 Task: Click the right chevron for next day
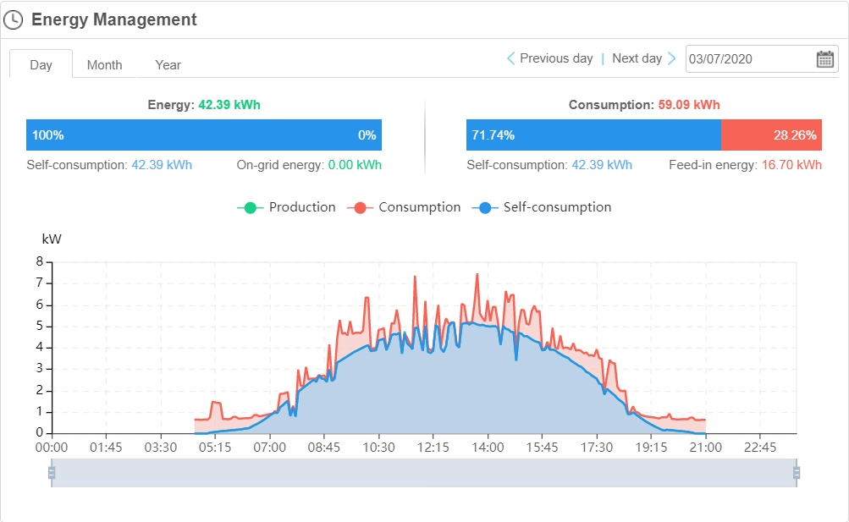pyautogui.click(x=672, y=58)
